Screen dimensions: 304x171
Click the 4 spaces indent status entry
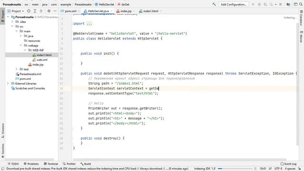click(x=290, y=169)
